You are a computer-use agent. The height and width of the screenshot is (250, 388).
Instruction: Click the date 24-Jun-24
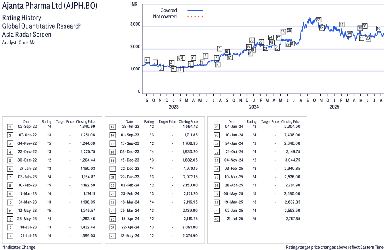[234, 143]
